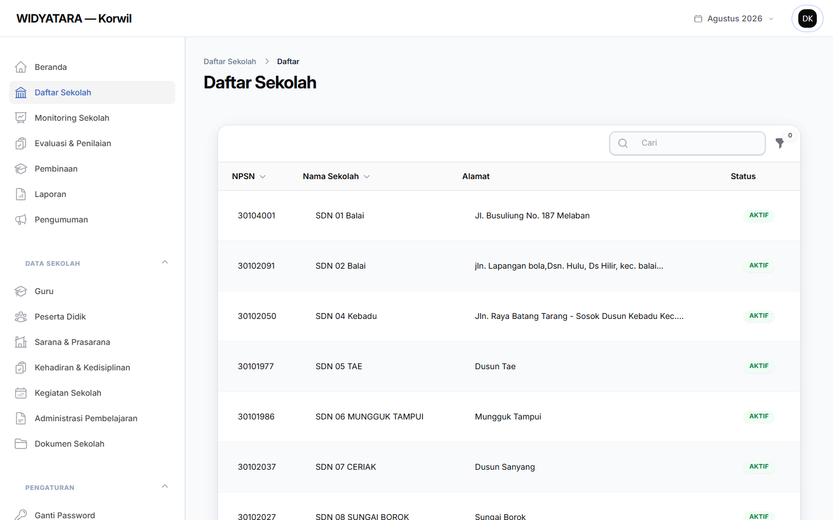
Task: Click the Kehadiran & Kedisiplinan icon
Action: pyautogui.click(x=21, y=367)
